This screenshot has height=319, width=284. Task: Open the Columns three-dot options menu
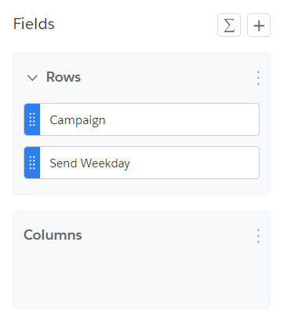[258, 236]
